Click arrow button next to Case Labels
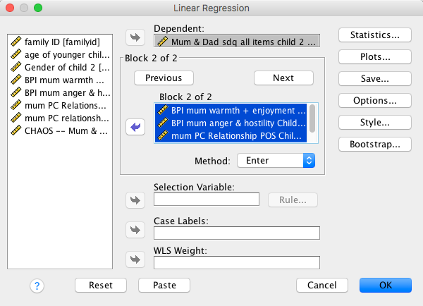Screen dimensions: 423x306 pos(134,229)
